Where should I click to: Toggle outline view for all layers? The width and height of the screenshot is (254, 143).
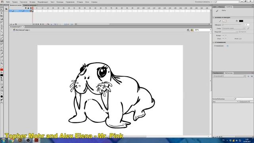click(31, 8)
